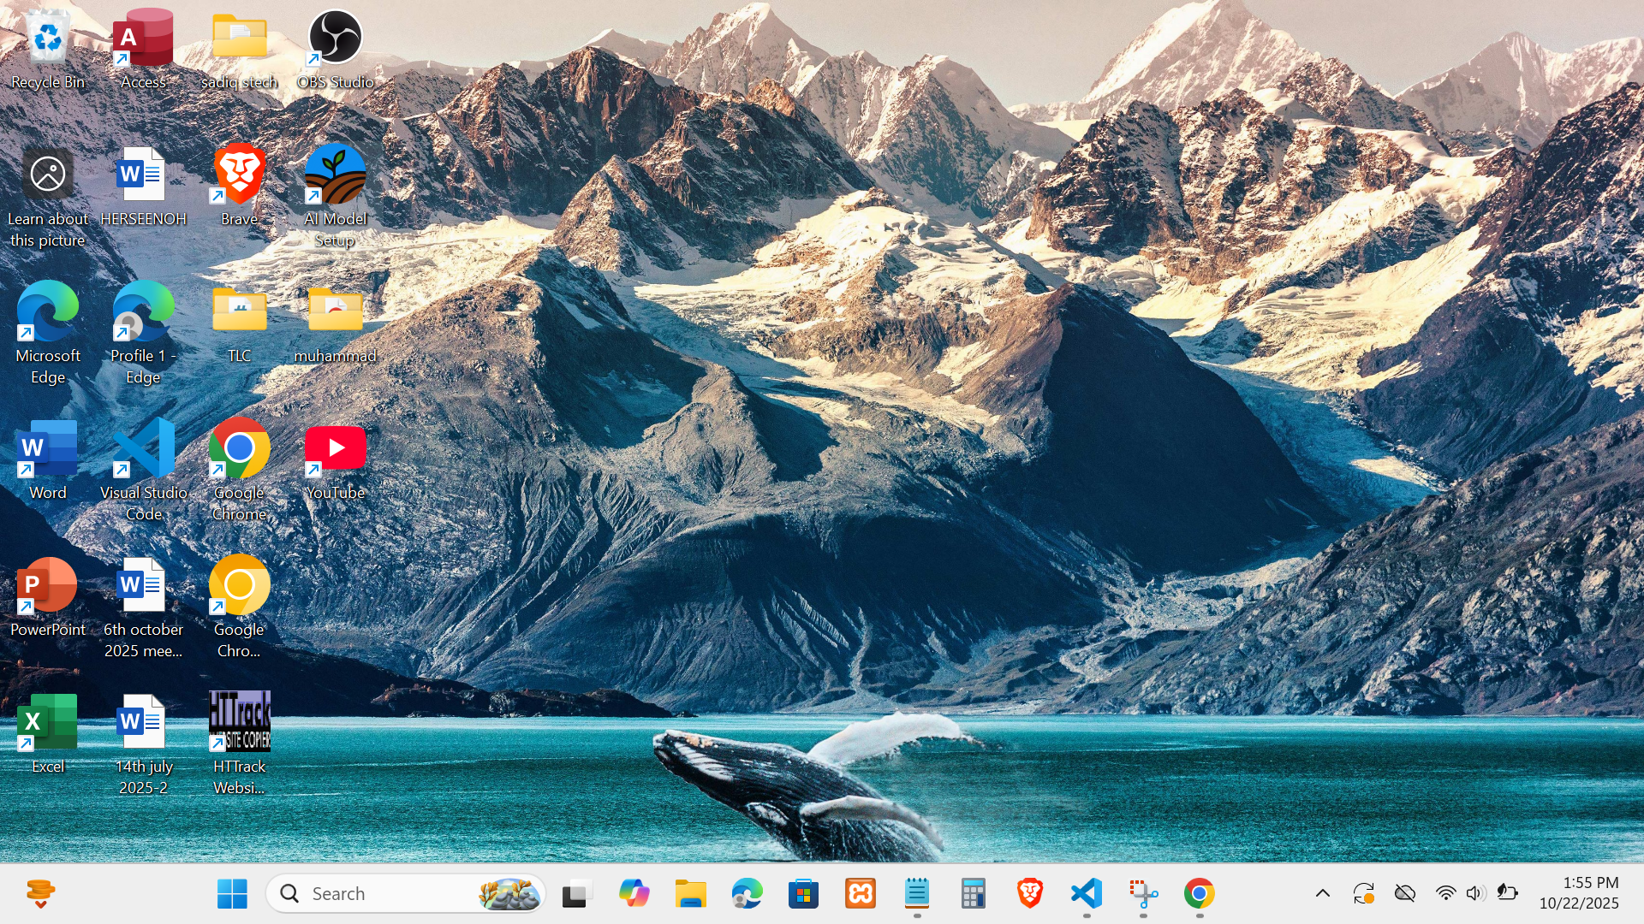Open Microsoft Store from the taskbar

(x=803, y=894)
